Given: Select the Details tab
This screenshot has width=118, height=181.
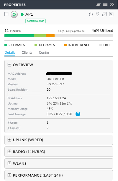Looking at the screenshot, I should pyautogui.click(x=10, y=53).
